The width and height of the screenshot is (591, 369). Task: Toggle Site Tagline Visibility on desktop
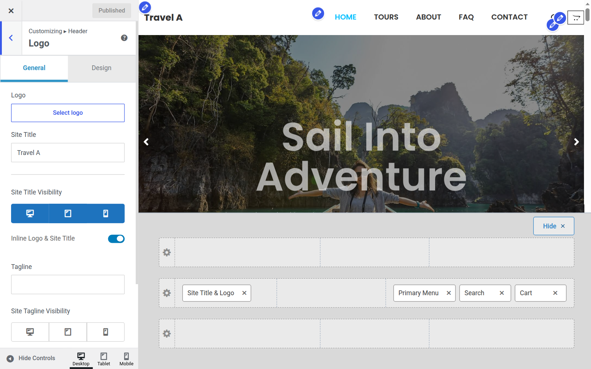point(30,332)
